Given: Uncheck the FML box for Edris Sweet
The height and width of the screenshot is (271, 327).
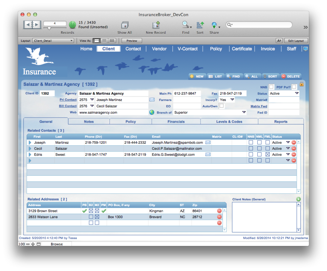Looking at the screenshot, I should click(x=268, y=155).
